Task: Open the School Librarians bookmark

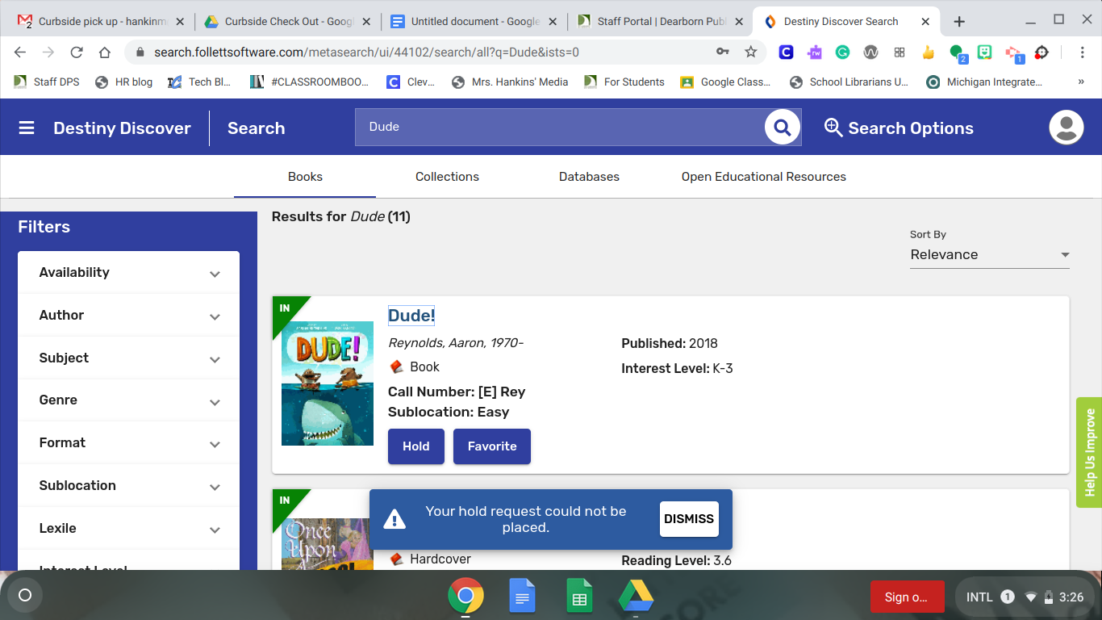Action: pos(849,82)
